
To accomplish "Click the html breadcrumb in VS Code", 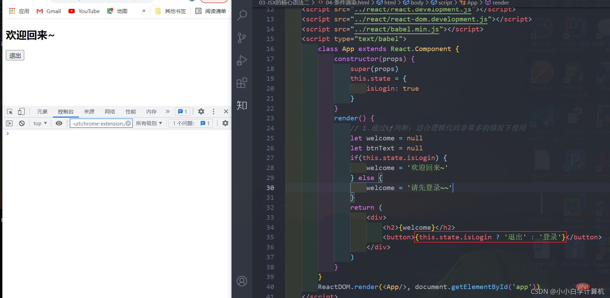I will pyautogui.click(x=386, y=3).
